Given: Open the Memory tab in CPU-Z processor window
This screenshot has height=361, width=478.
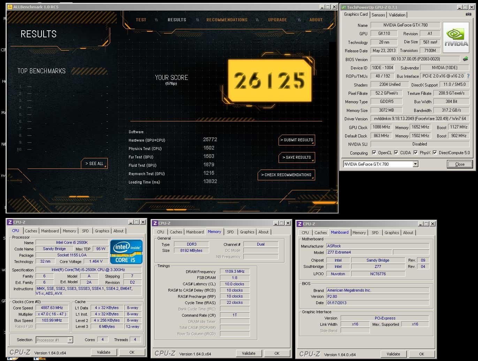Looking at the screenshot, I should [69, 231].
